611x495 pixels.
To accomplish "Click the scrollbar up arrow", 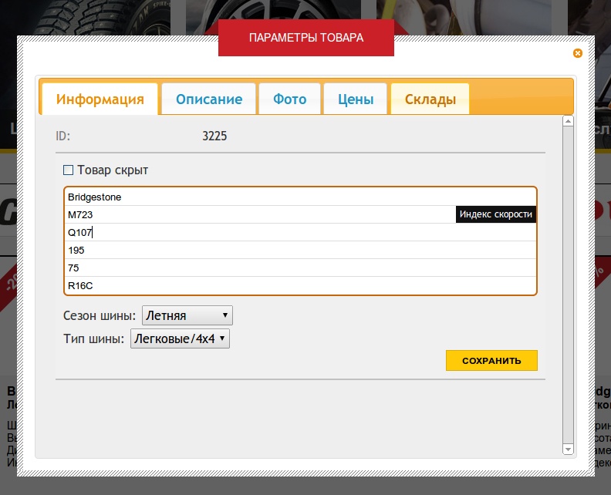I will (x=569, y=121).
